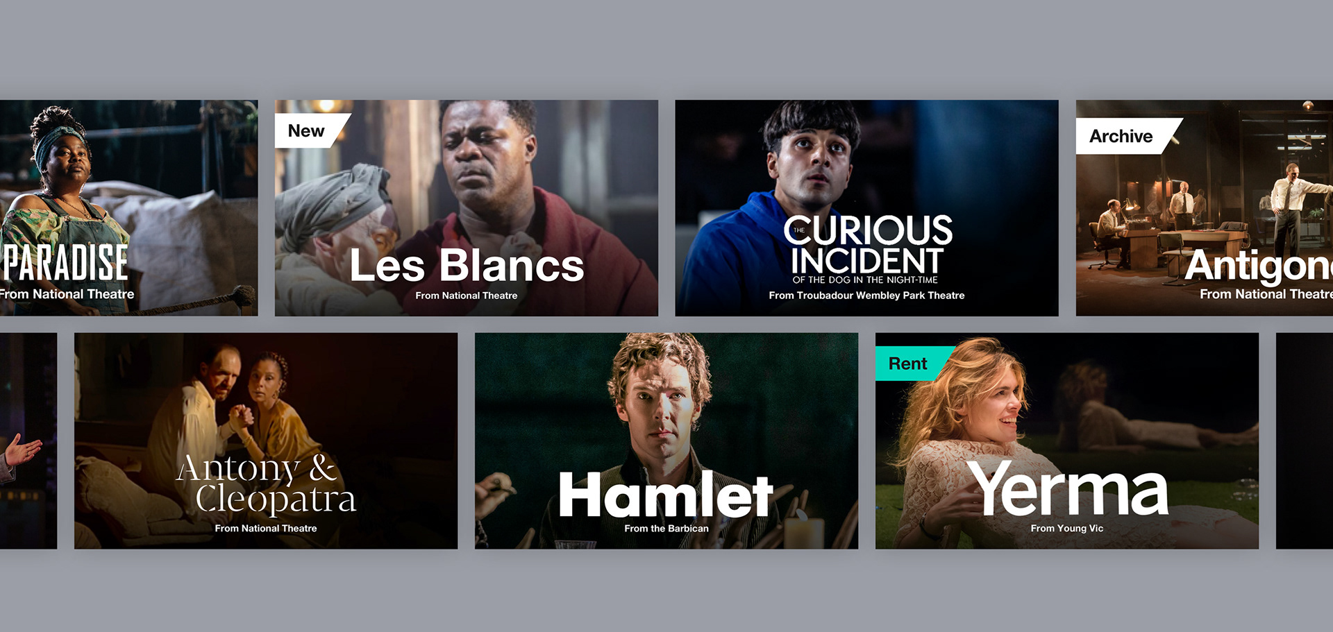The height and width of the screenshot is (632, 1333).
Task: Open the Antigone production card
Action: point(1205,208)
